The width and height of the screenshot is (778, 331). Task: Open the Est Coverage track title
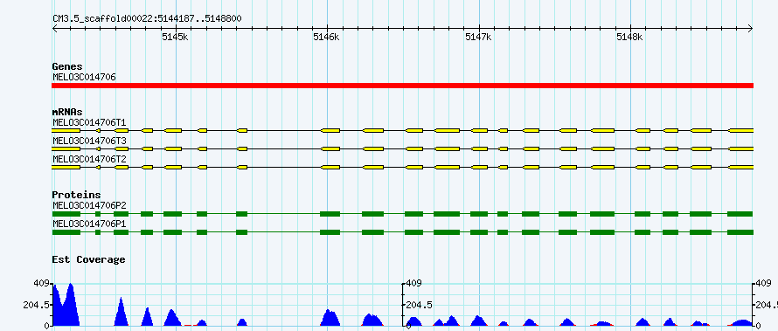[88, 259]
